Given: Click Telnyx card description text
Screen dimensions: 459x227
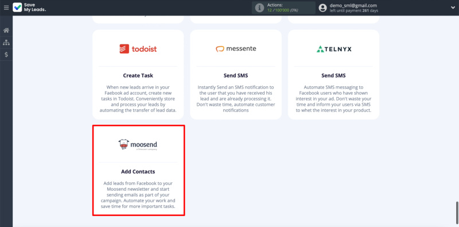Looking at the screenshot, I should coord(334,99).
